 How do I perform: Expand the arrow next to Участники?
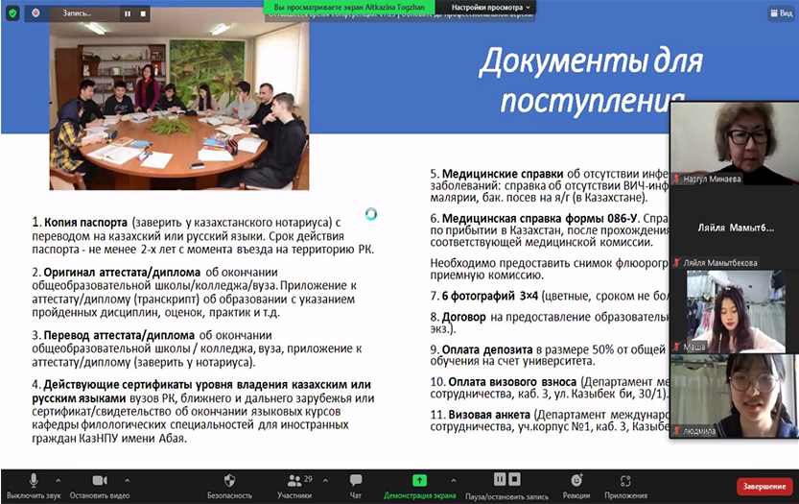(x=325, y=478)
